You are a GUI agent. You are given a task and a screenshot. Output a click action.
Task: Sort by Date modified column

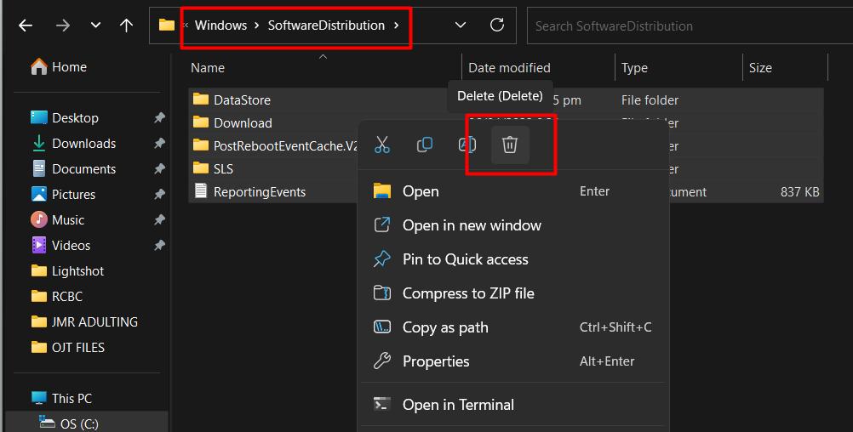(509, 68)
